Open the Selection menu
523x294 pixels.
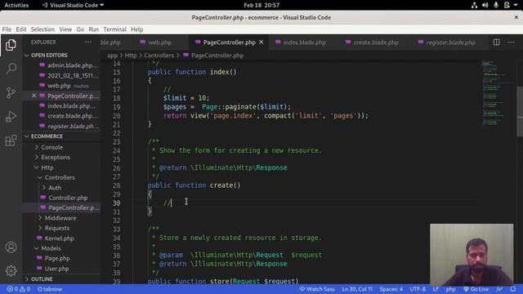pyautogui.click(x=42, y=29)
